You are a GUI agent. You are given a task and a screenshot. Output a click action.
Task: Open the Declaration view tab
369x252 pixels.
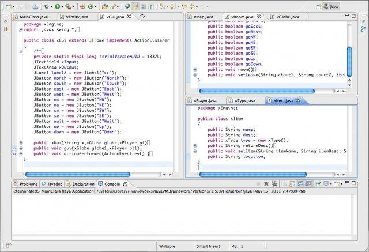pos(80,184)
